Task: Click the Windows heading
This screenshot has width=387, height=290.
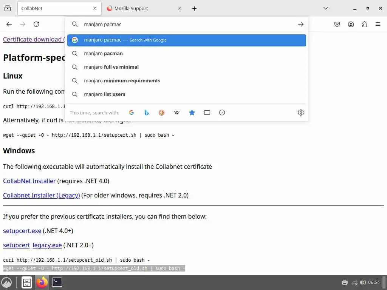Action: pos(19,151)
